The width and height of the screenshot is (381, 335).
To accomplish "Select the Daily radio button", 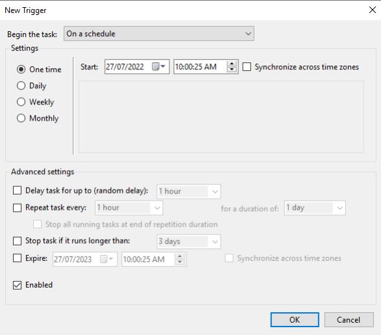I will click(x=21, y=86).
